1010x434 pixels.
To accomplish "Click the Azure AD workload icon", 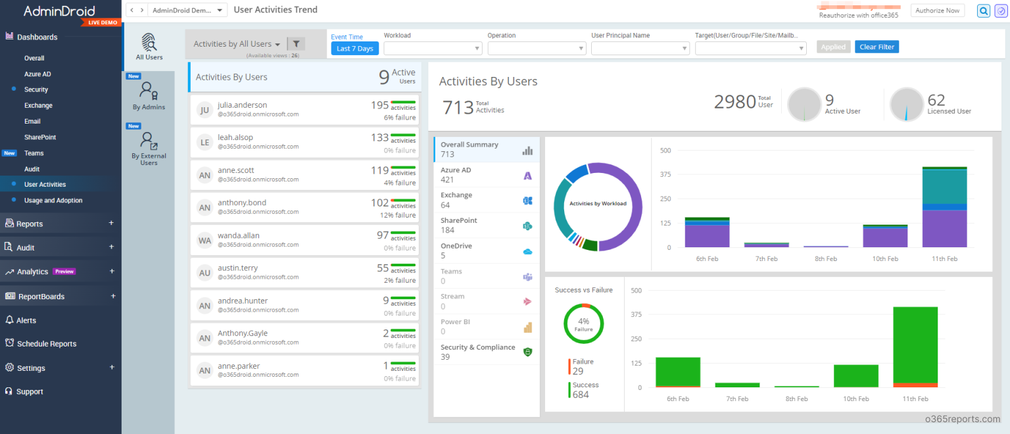I will click(x=527, y=176).
